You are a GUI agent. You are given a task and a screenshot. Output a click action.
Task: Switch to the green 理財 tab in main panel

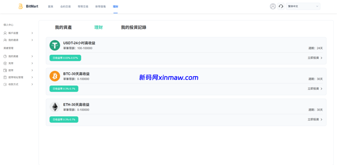coord(98,28)
